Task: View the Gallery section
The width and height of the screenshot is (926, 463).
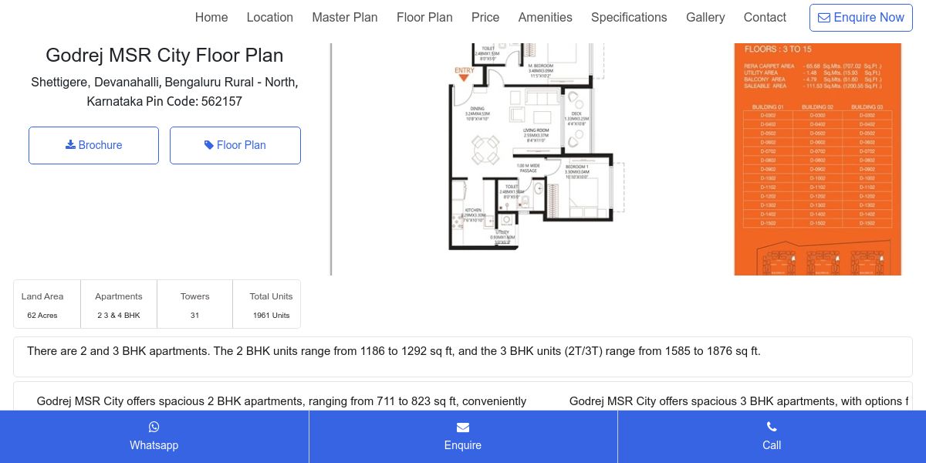Action: pyautogui.click(x=705, y=17)
